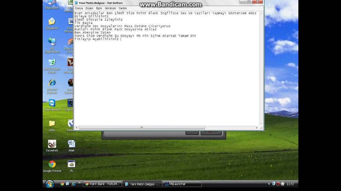Click the horizontal scrollbar left arrow
This screenshot has width=341, height=191.
tap(76, 128)
